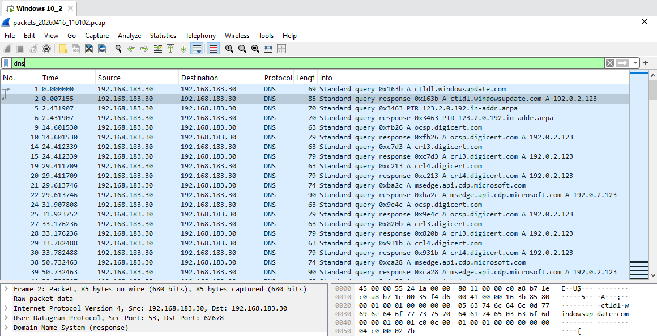The height and width of the screenshot is (336, 657).
Task: Click the stop capture square icon
Action: [x=20, y=49]
